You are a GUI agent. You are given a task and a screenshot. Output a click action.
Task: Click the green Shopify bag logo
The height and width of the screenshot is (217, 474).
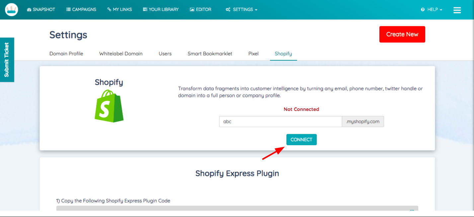(x=109, y=106)
